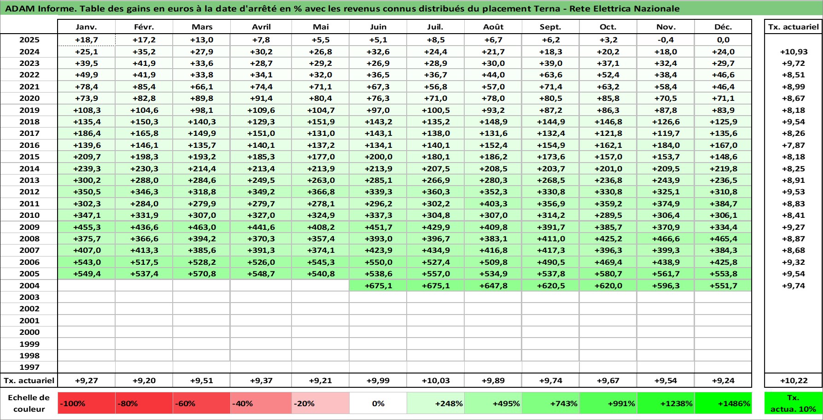Image resolution: width=823 pixels, height=420 pixels.
Task: Click the +35,2 cell in February 2024
Action: point(144,52)
